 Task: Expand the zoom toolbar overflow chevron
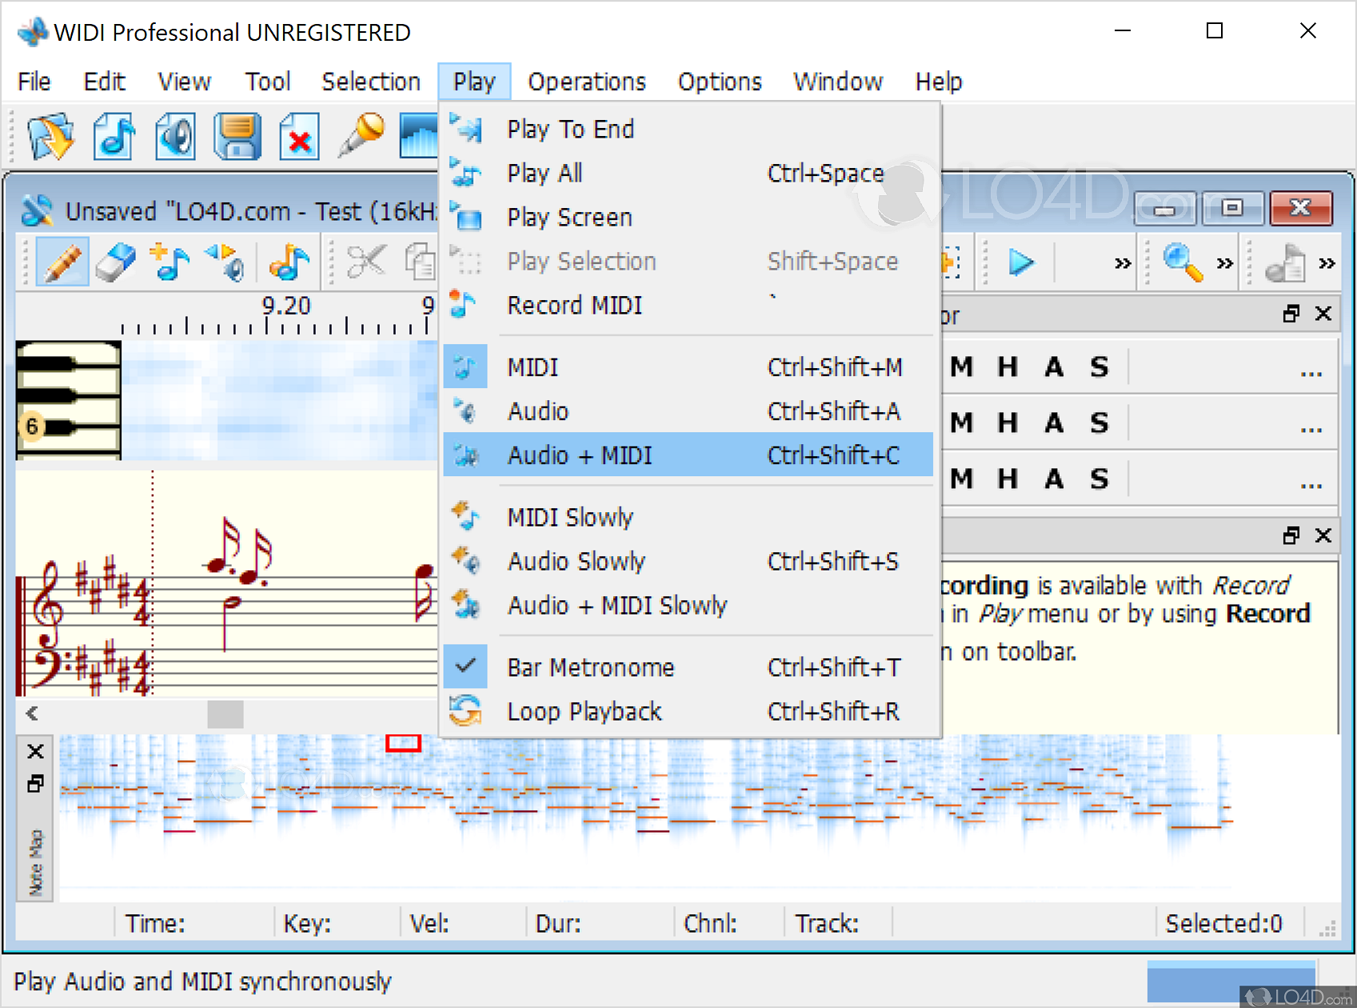pos(1224,263)
